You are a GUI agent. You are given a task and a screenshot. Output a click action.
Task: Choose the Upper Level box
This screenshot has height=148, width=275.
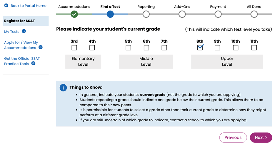click(x=227, y=62)
